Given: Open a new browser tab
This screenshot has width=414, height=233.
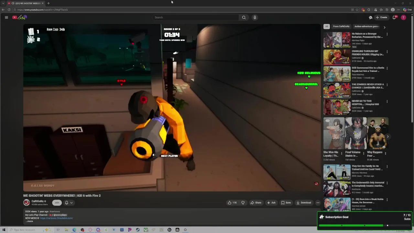Looking at the screenshot, I should coord(48,3).
